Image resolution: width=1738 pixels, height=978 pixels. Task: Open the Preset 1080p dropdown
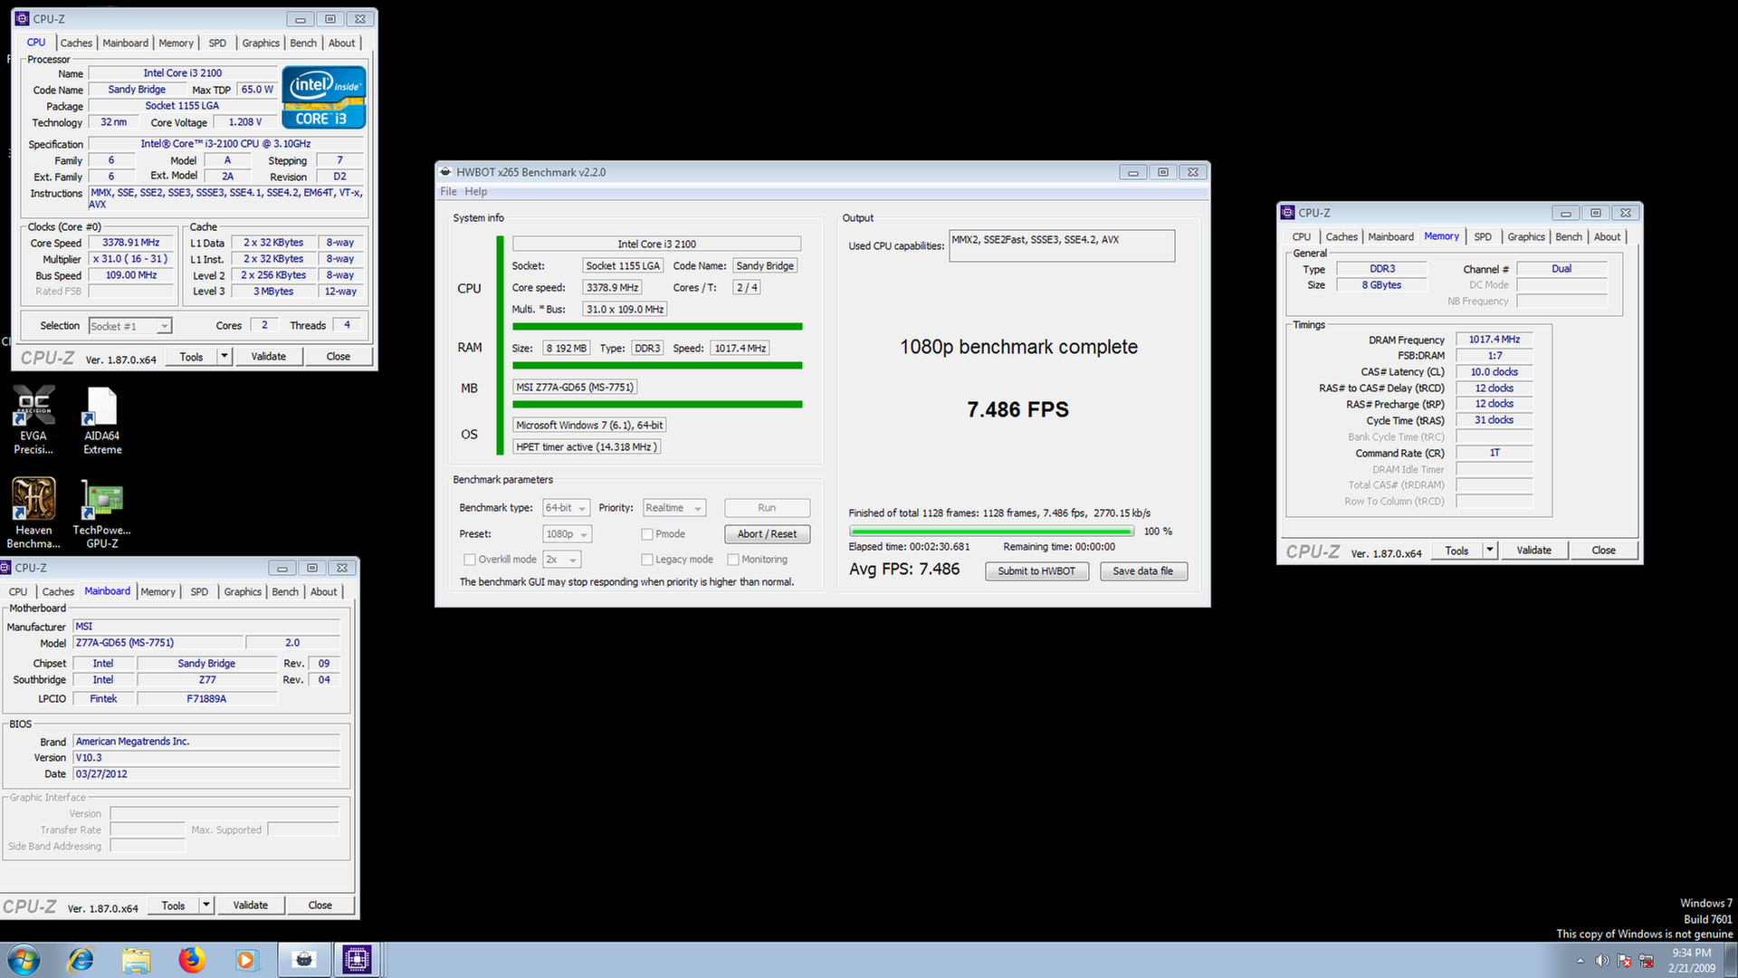pyautogui.click(x=567, y=534)
